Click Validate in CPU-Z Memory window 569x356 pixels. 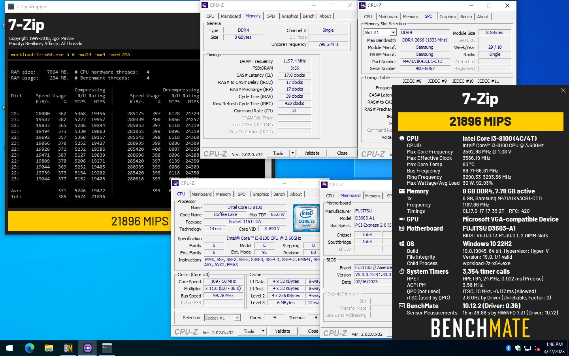pos(312,153)
